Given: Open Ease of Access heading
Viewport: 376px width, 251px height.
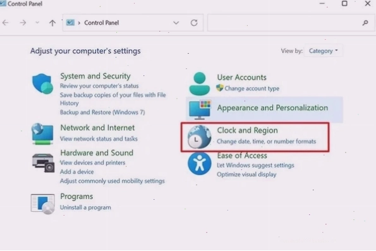Looking at the screenshot, I should (242, 156).
